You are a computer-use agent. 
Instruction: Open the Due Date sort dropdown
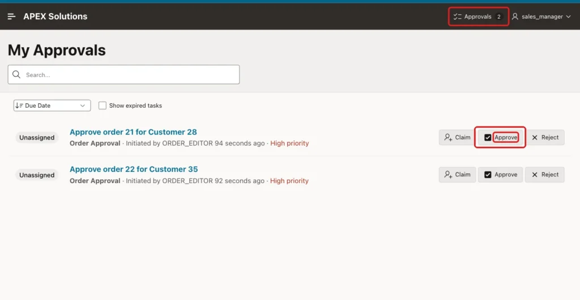pos(52,105)
